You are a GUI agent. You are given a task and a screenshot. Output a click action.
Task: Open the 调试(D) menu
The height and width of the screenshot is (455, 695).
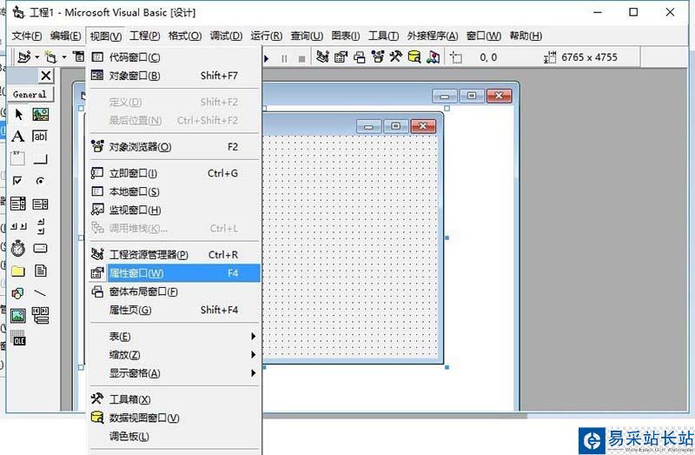point(226,36)
